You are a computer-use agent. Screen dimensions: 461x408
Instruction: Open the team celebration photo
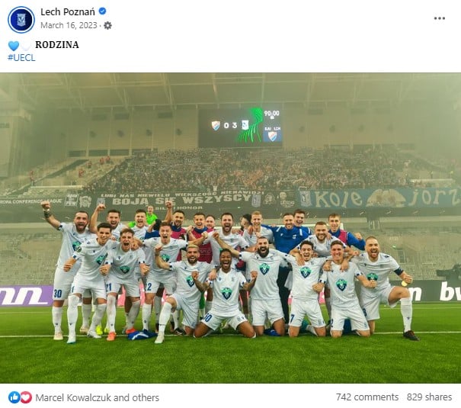point(230,228)
